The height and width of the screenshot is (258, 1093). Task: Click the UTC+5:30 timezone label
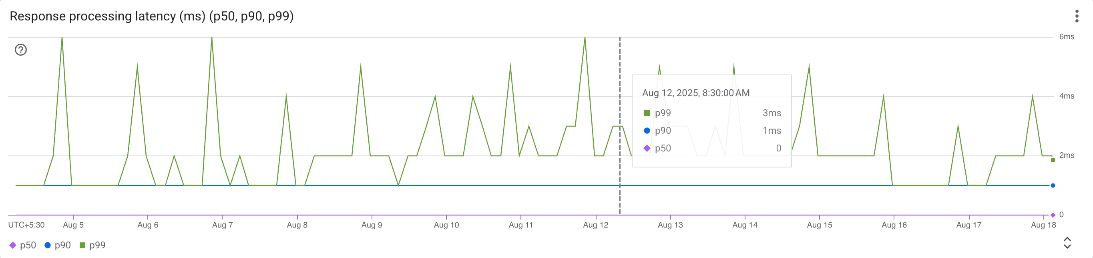(x=26, y=225)
